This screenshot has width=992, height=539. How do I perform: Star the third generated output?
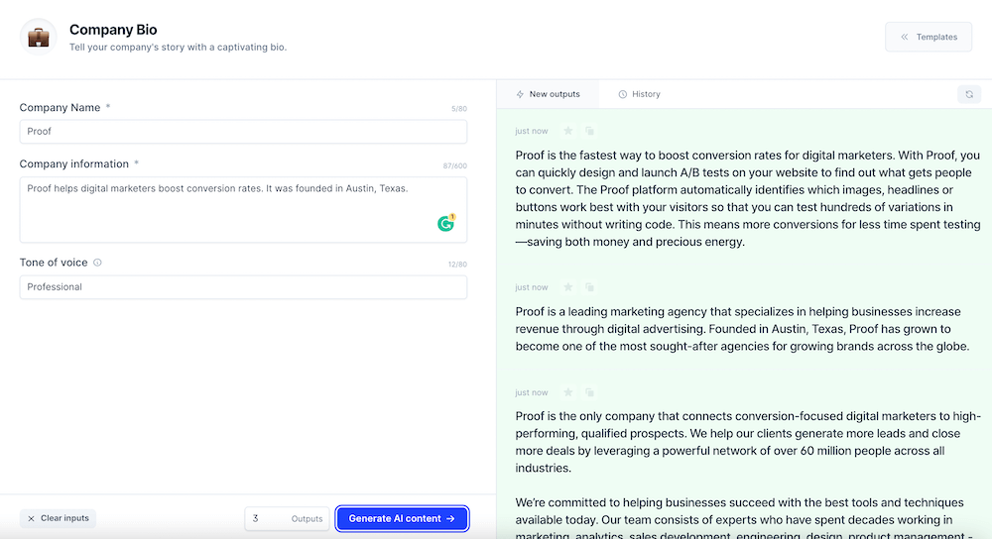click(x=568, y=392)
